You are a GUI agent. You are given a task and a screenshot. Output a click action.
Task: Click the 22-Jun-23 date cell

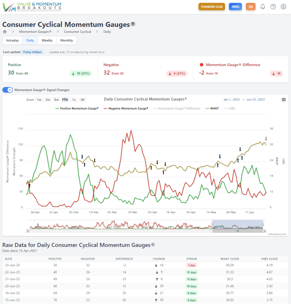click(12, 272)
